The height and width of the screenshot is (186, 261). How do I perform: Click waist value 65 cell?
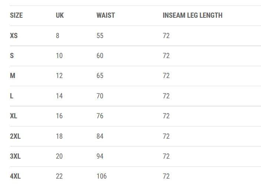(x=100, y=76)
